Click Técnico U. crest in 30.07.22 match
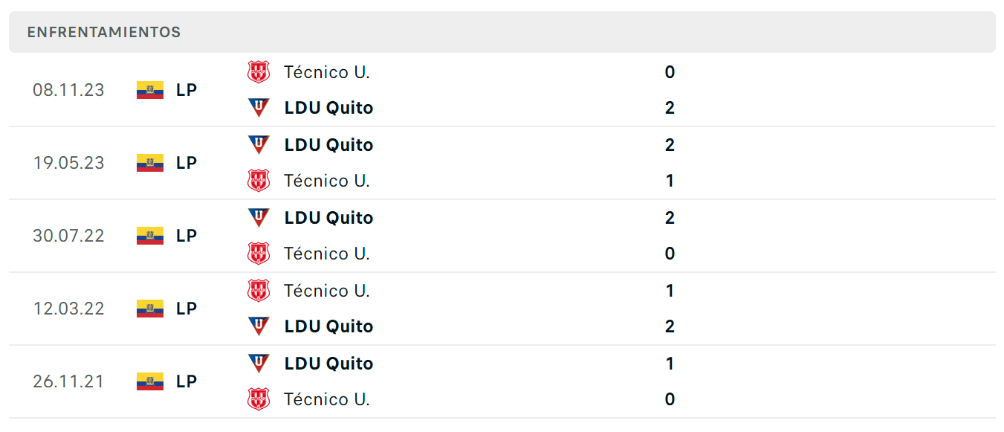This screenshot has width=1004, height=432. click(x=259, y=254)
